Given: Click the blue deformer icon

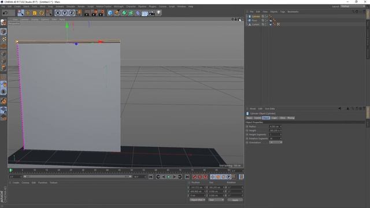Looking at the screenshot, I should pos(138,13).
